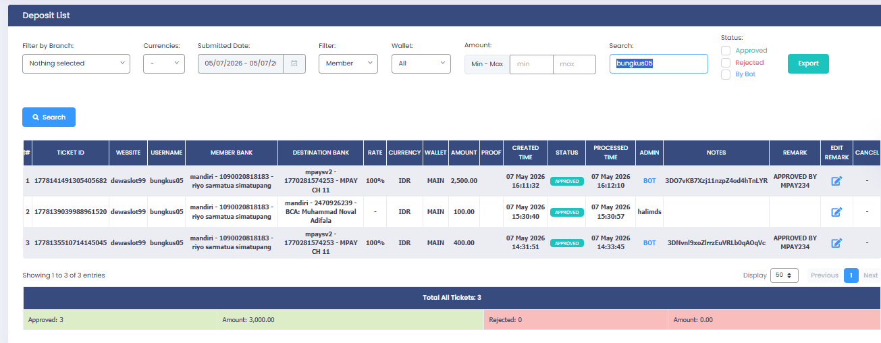
Task: Click the BOT admin link in the 400.00 row
Action: (x=649, y=243)
